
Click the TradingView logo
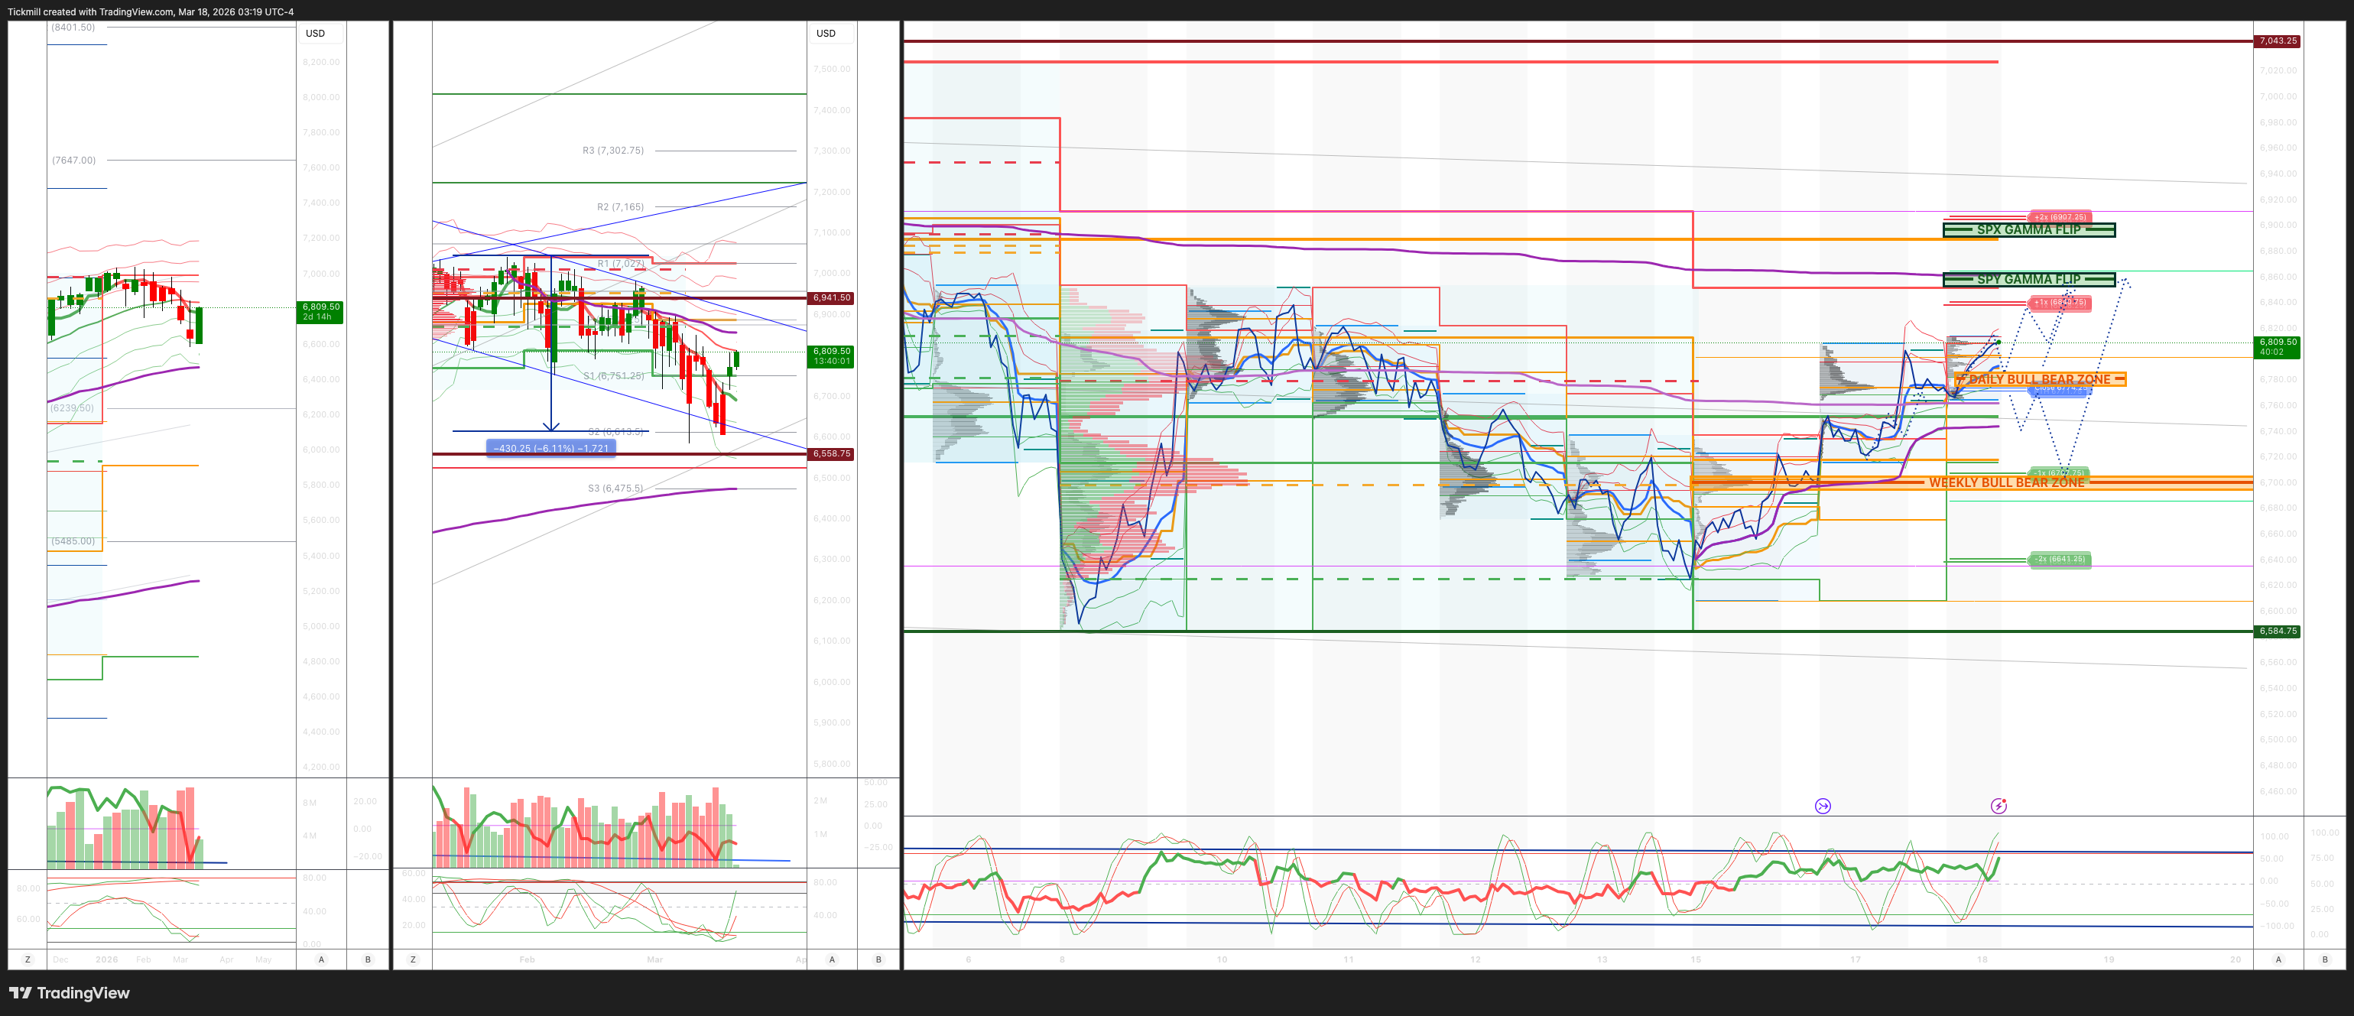tap(70, 993)
